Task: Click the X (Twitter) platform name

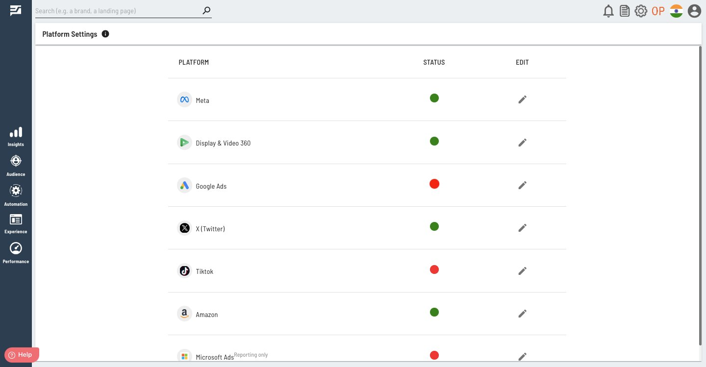Action: [210, 229]
